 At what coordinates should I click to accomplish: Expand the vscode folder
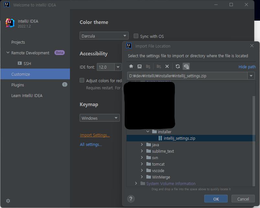tap(142, 170)
